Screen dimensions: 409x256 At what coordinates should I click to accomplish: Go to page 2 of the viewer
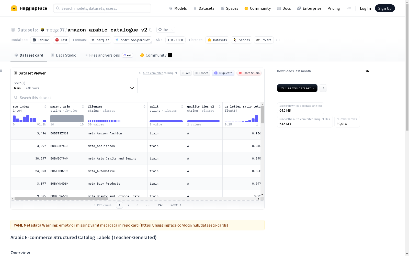click(x=128, y=205)
